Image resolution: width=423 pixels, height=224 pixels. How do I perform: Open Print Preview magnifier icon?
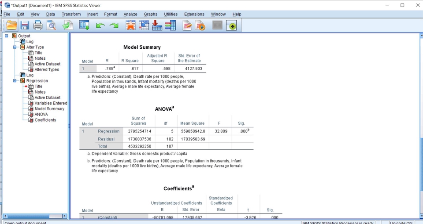tap(51, 25)
